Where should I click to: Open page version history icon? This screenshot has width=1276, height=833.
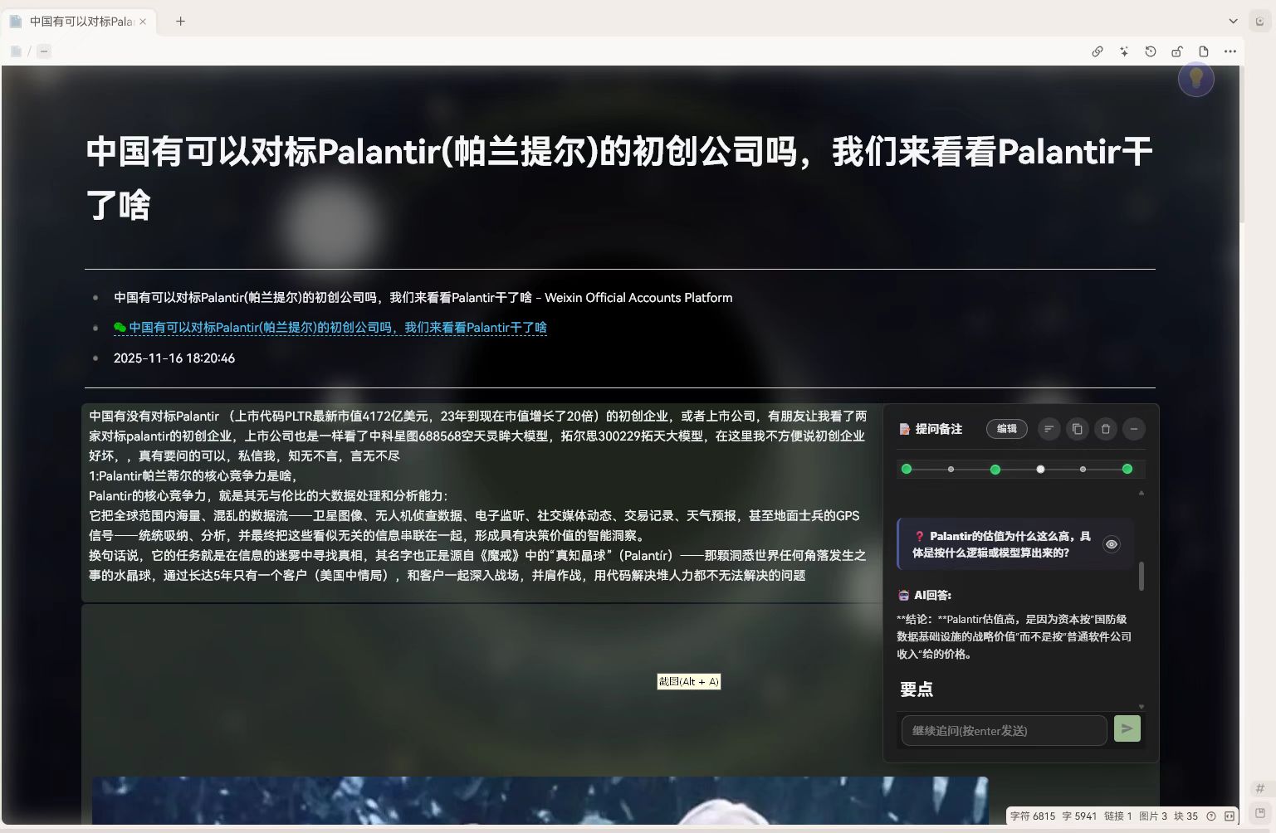1150,51
